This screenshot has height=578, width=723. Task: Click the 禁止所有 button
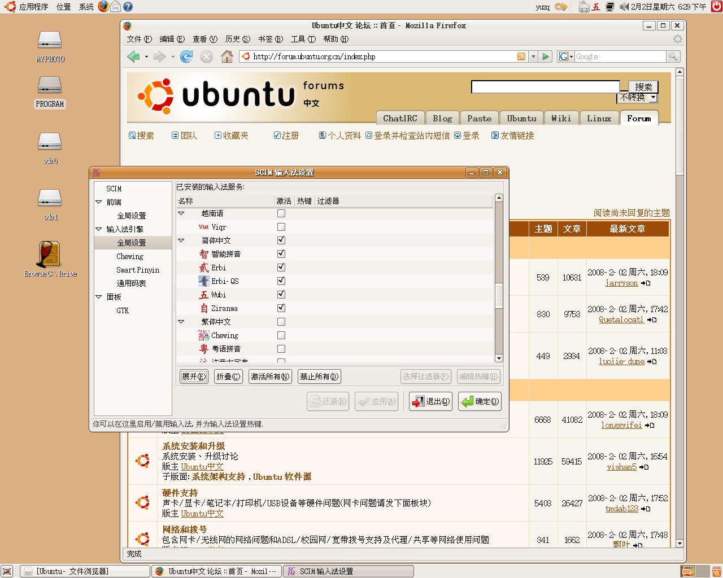319,376
